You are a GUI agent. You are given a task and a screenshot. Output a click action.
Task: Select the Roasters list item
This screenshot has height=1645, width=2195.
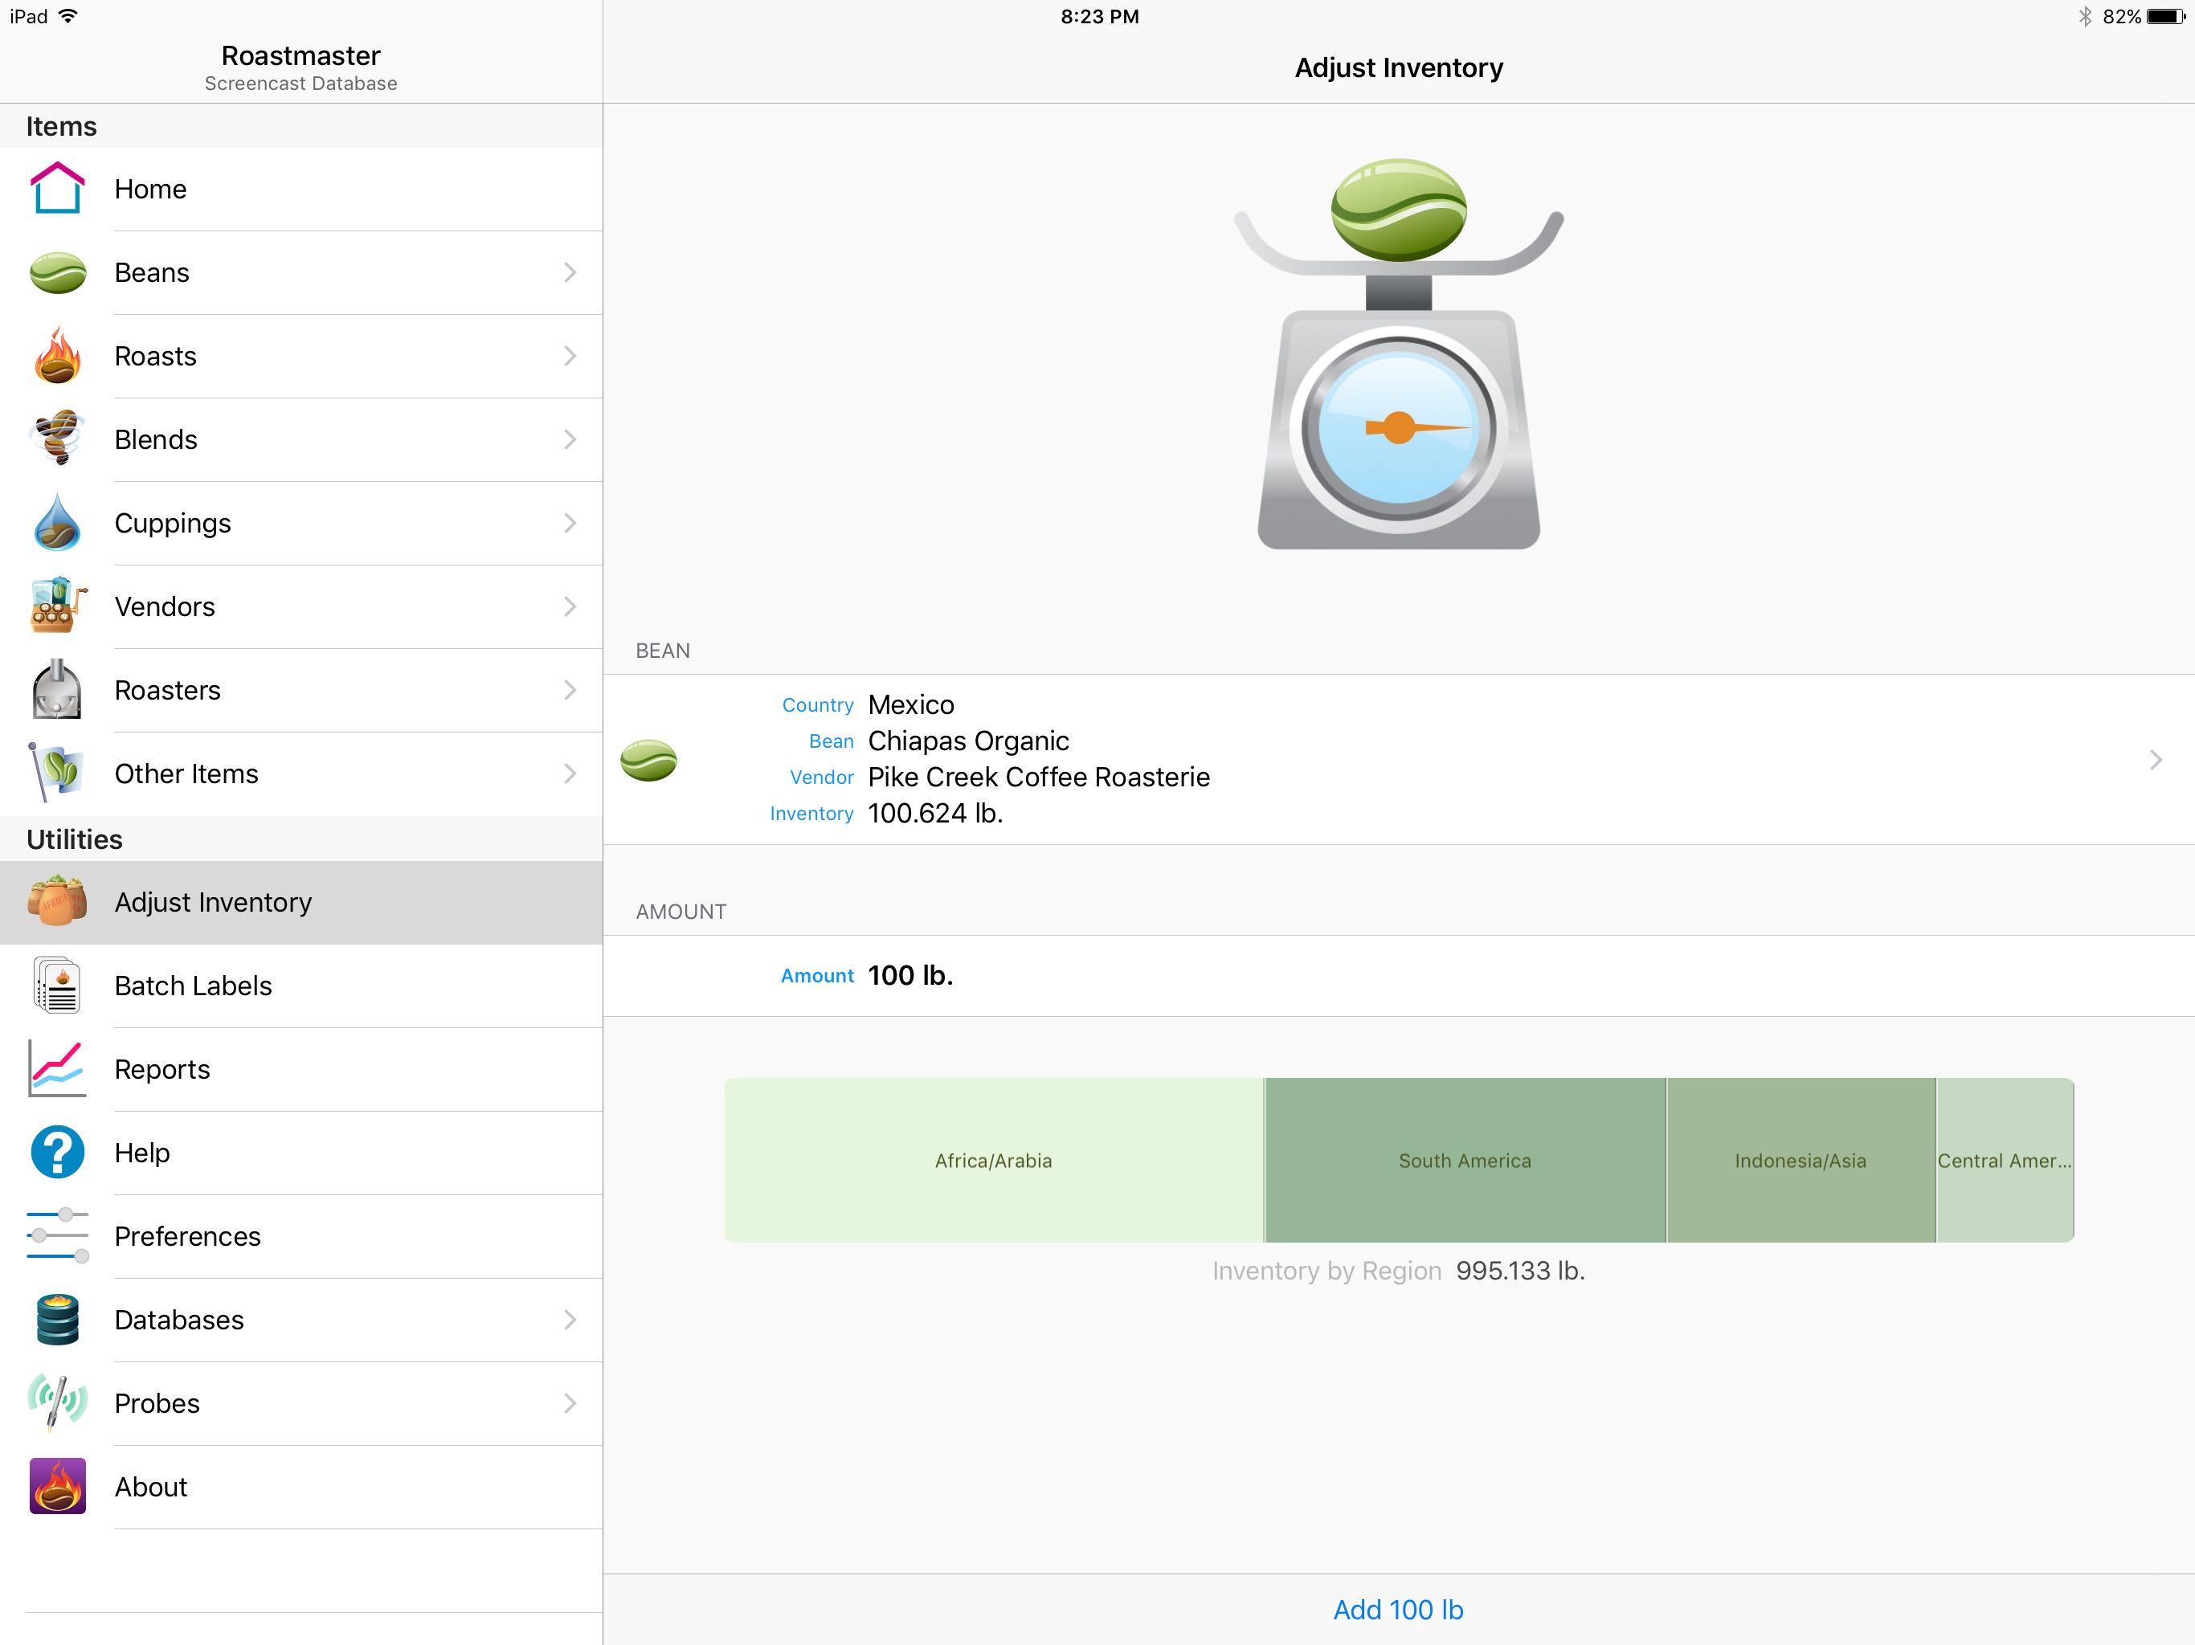[168, 691]
